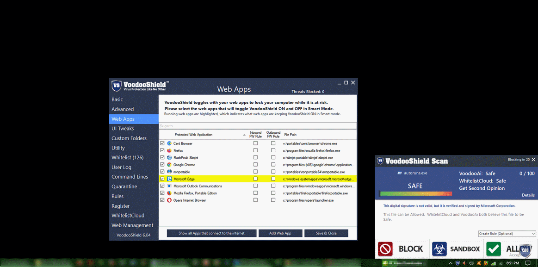538x267 pixels.
Task: Select the ironportable row name
Action: click(181, 172)
